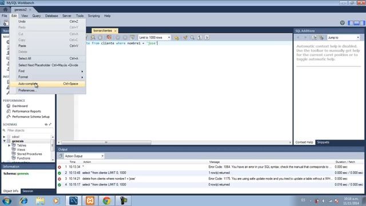Open Windows Start menu
This screenshot has width=366, height=206.
[7, 201]
